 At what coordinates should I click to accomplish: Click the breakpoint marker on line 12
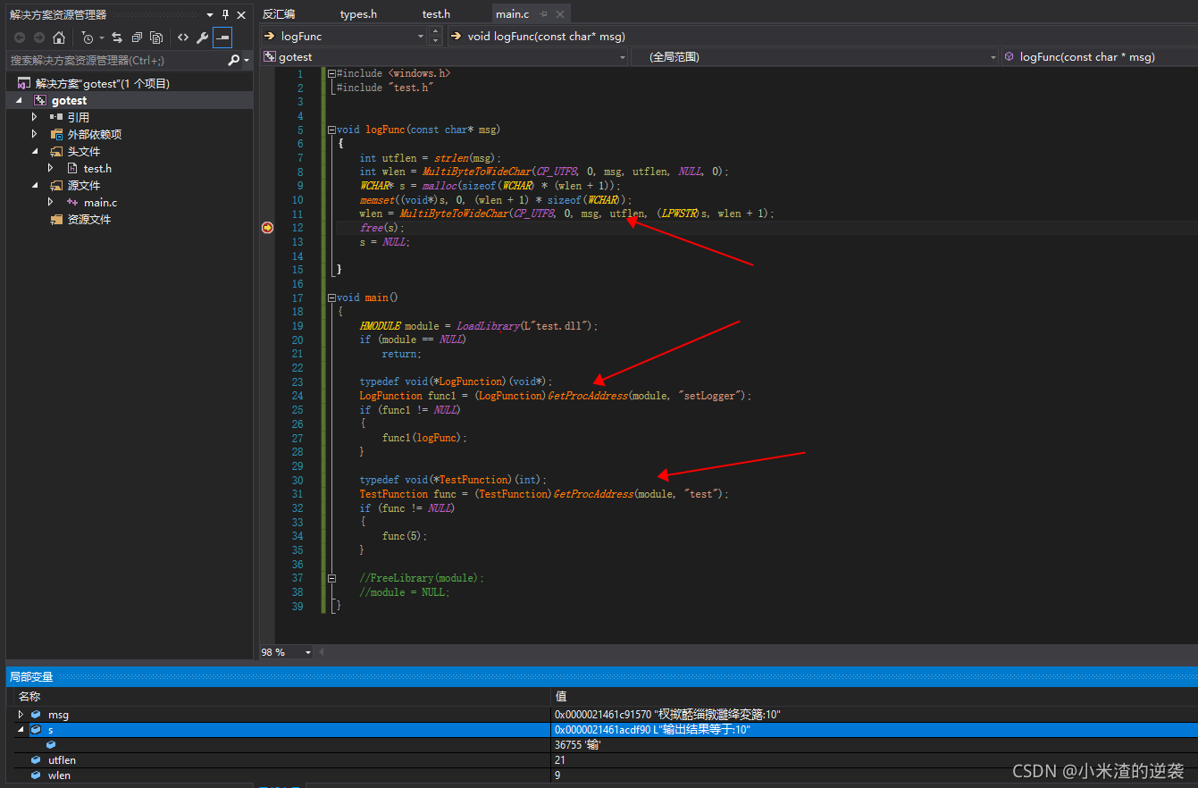click(x=267, y=228)
